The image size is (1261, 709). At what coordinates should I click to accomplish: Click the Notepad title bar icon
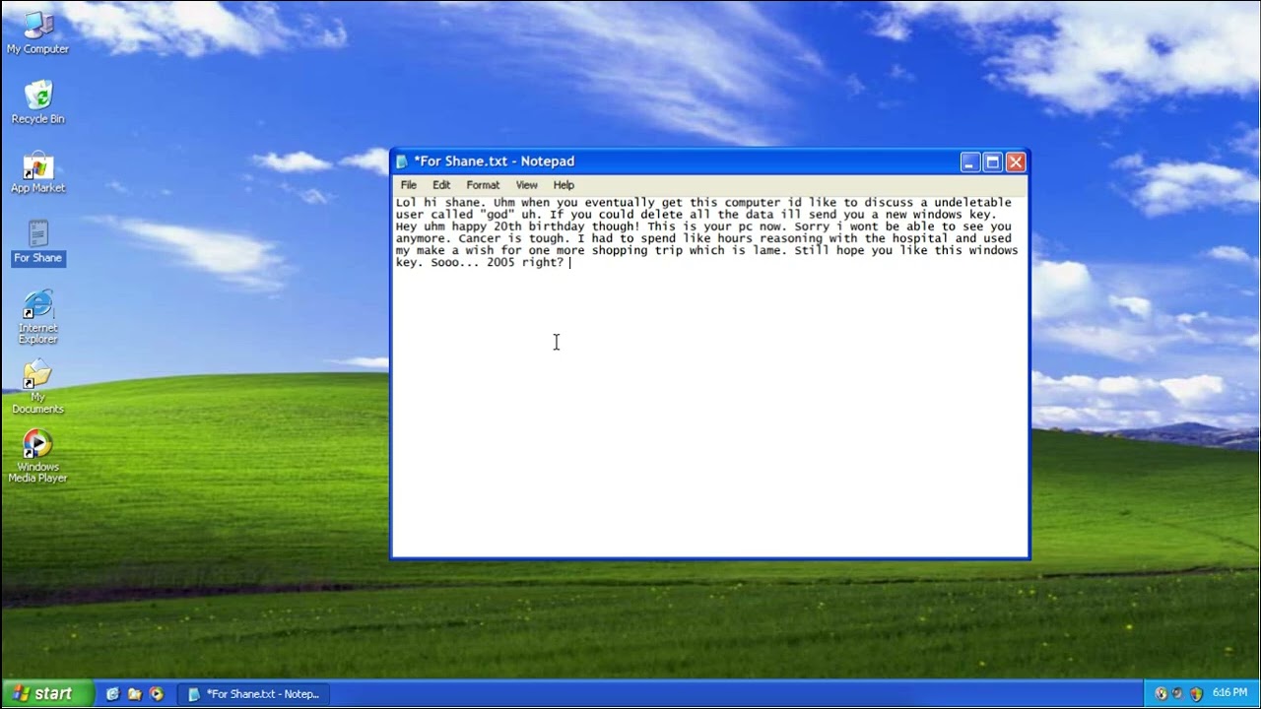pos(402,161)
